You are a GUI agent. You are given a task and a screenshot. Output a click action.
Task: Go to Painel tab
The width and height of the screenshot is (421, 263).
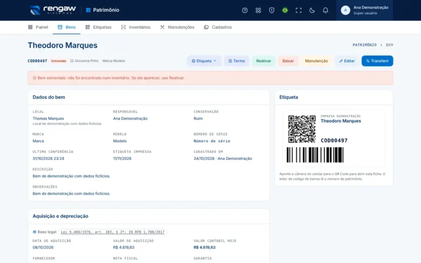38,27
